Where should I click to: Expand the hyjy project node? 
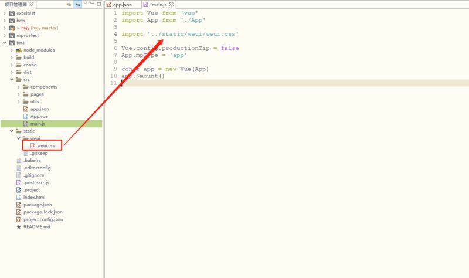tap(5, 28)
